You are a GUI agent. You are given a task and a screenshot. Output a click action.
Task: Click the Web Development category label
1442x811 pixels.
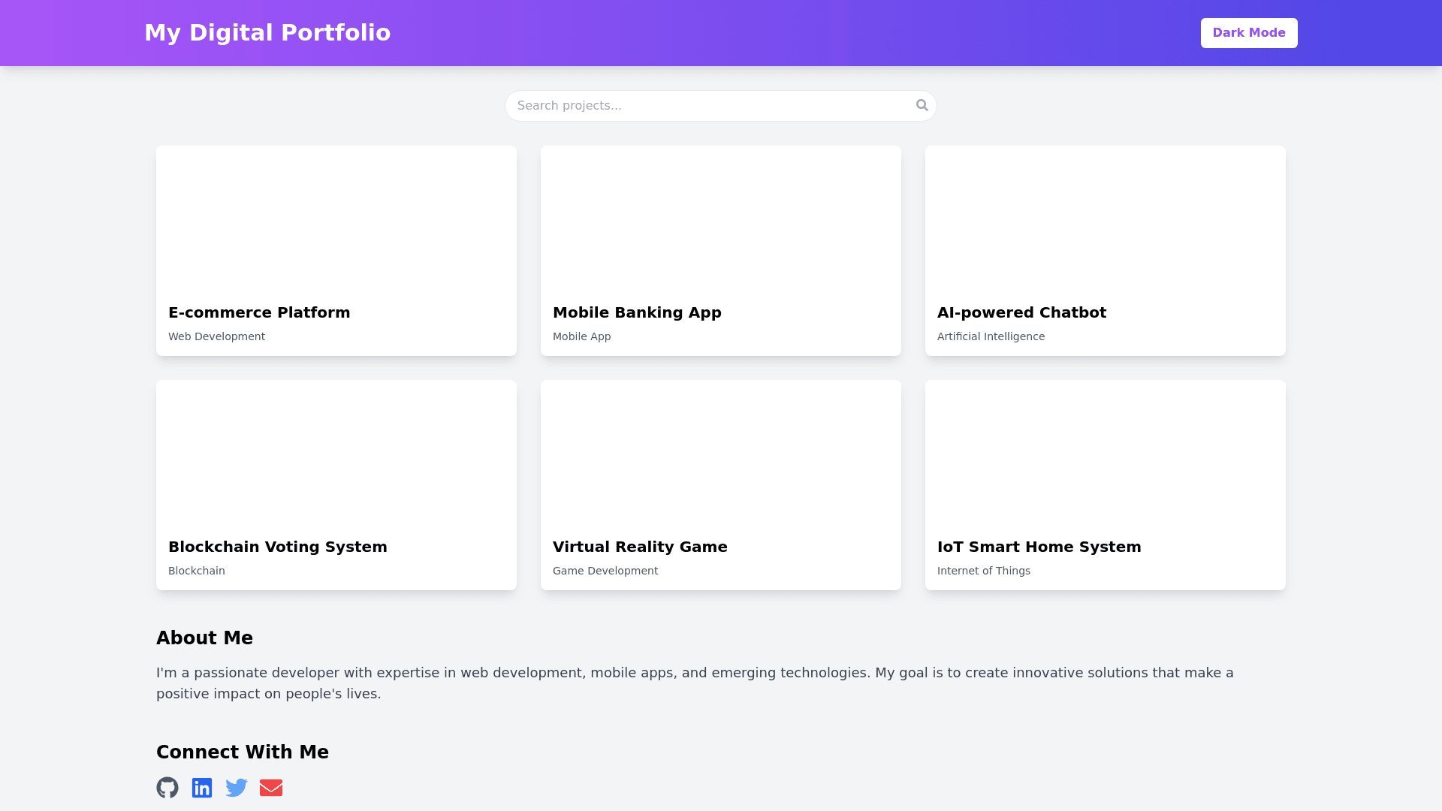coord(216,336)
